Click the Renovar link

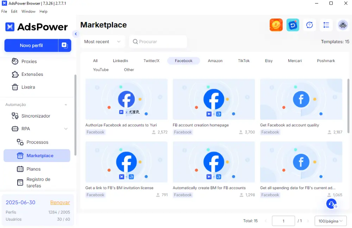pos(60,202)
